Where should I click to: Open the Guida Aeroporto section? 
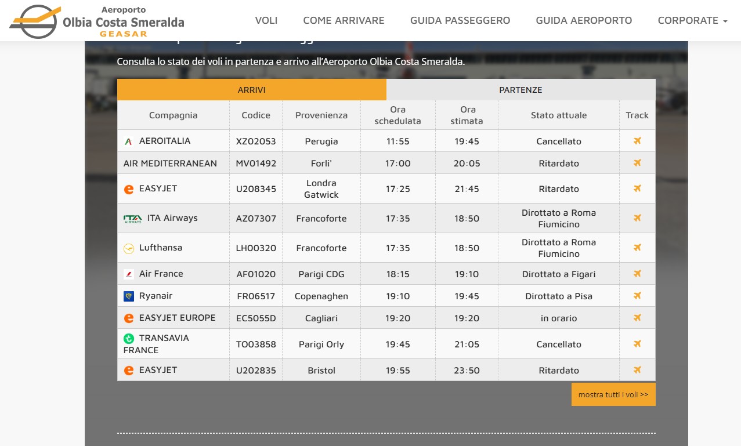click(584, 20)
